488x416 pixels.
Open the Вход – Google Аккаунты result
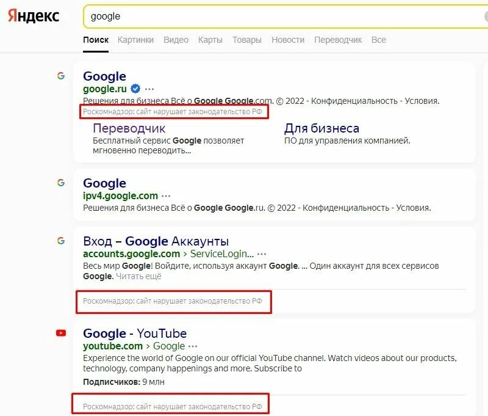[x=156, y=241]
